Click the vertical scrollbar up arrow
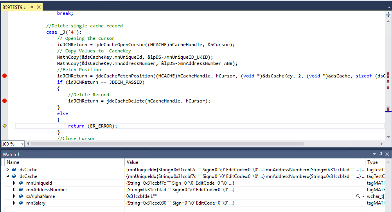The width and height of the screenshot is (392, 212). pyautogui.click(x=388, y=22)
